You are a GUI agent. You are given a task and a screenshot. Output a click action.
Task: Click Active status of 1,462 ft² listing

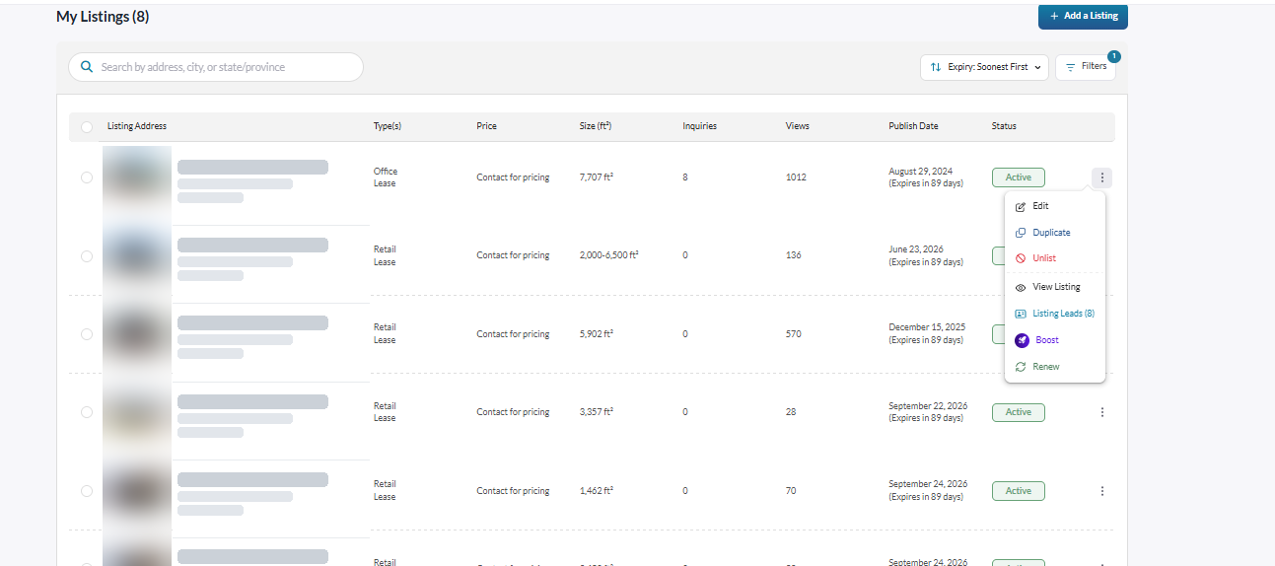coord(1019,491)
